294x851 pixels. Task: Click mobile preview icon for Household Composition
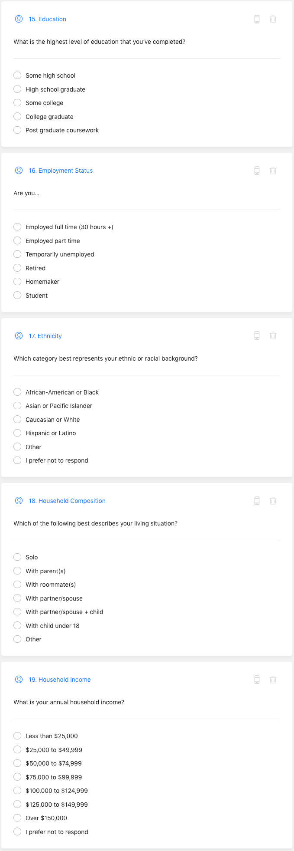257,501
